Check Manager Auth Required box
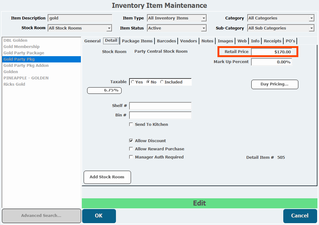319x225 pixels. tap(131, 157)
